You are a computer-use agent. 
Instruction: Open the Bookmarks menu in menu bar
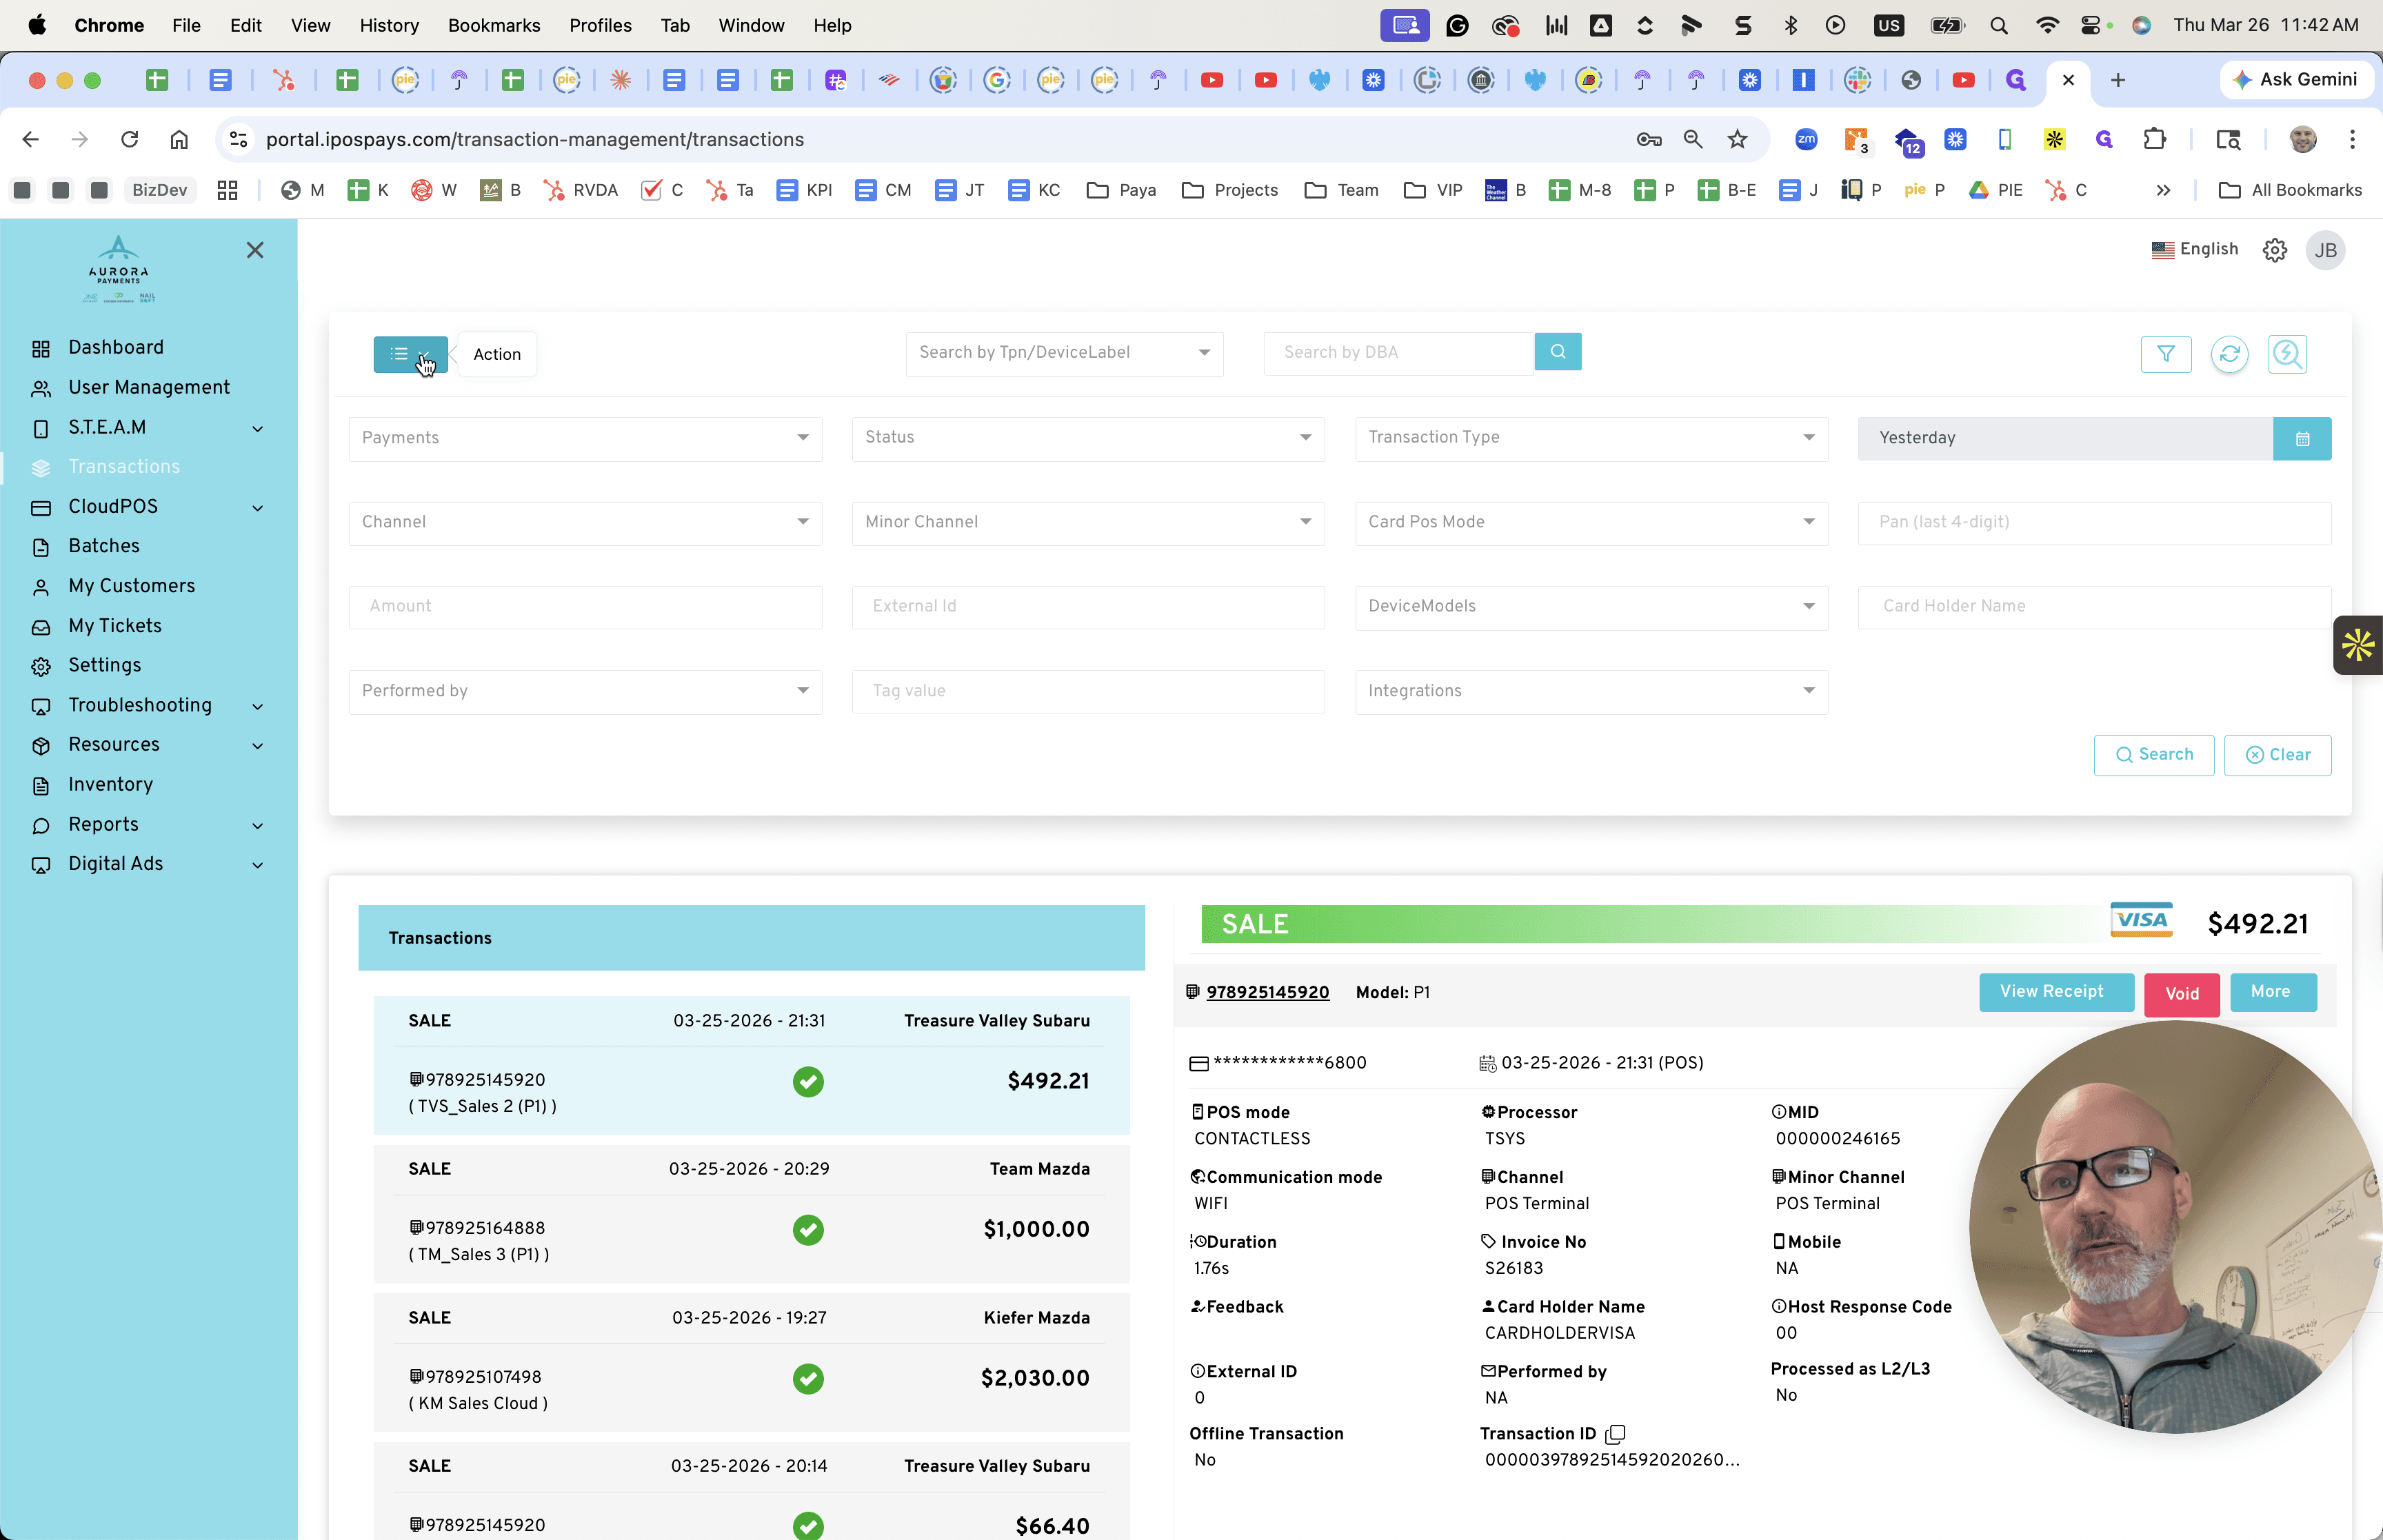[x=494, y=25]
